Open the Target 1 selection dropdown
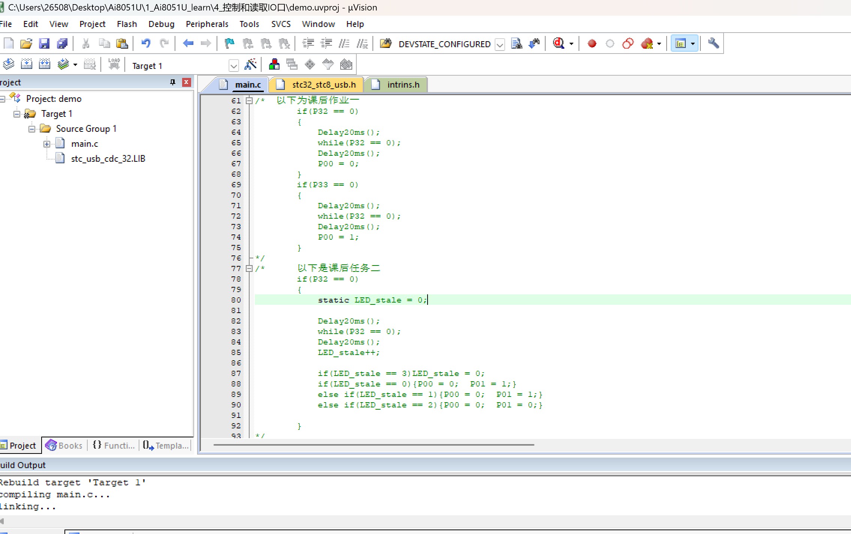This screenshot has width=851, height=534. point(233,66)
